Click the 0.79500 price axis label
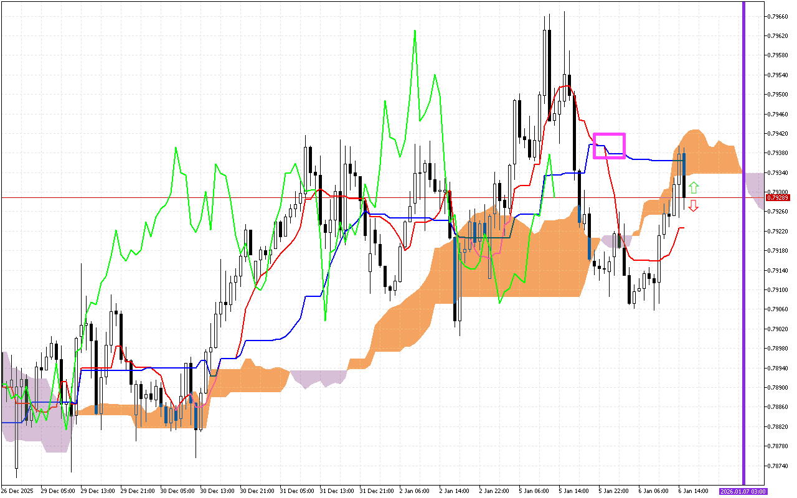The image size is (797, 498). (x=778, y=95)
